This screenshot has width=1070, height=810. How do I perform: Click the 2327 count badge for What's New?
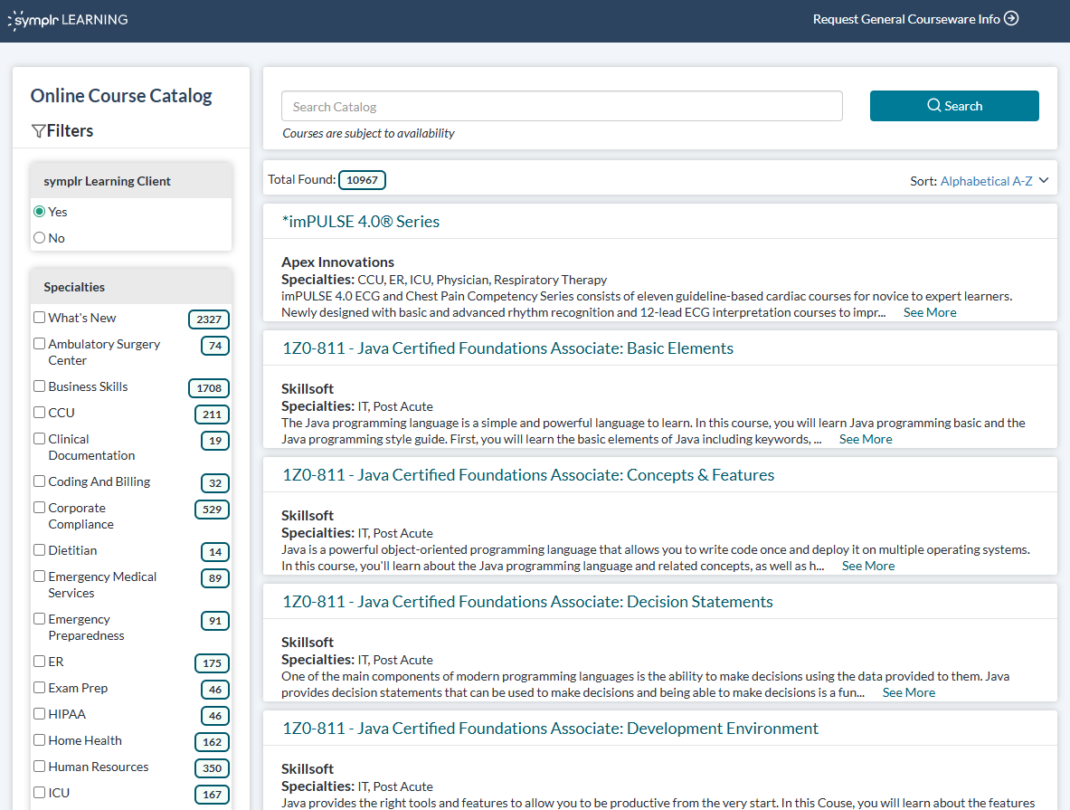coord(209,319)
